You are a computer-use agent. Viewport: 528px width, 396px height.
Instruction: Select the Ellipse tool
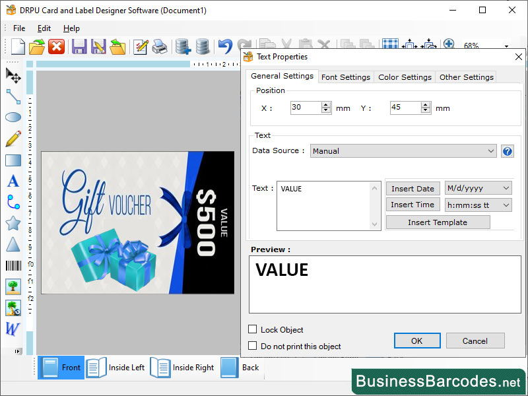(x=13, y=117)
